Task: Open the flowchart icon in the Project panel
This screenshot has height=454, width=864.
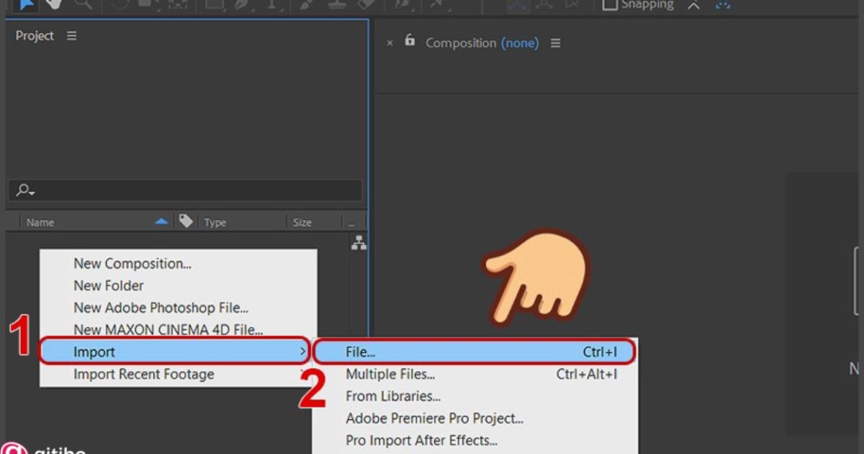Action: point(359,244)
